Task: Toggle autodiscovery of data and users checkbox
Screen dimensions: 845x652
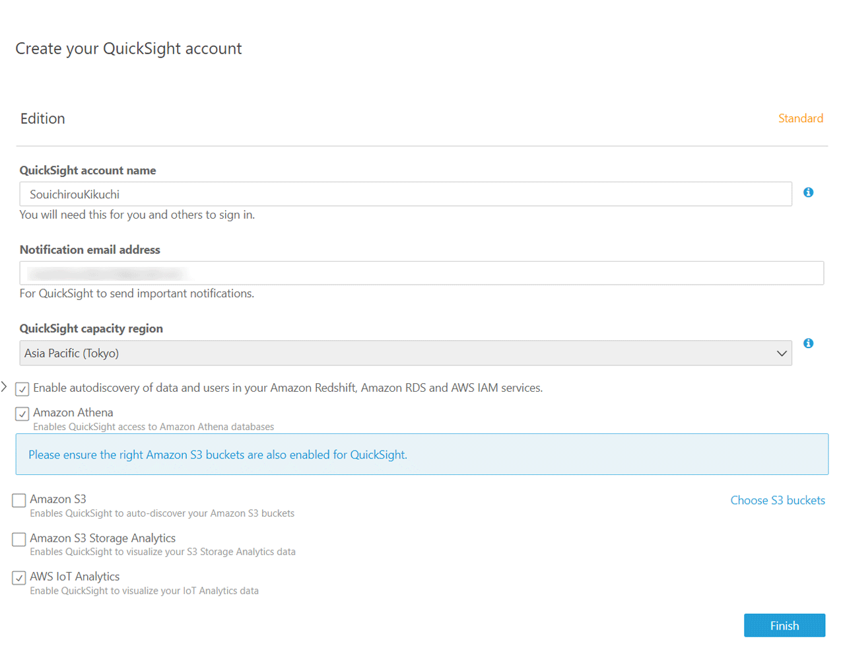Action: point(22,388)
